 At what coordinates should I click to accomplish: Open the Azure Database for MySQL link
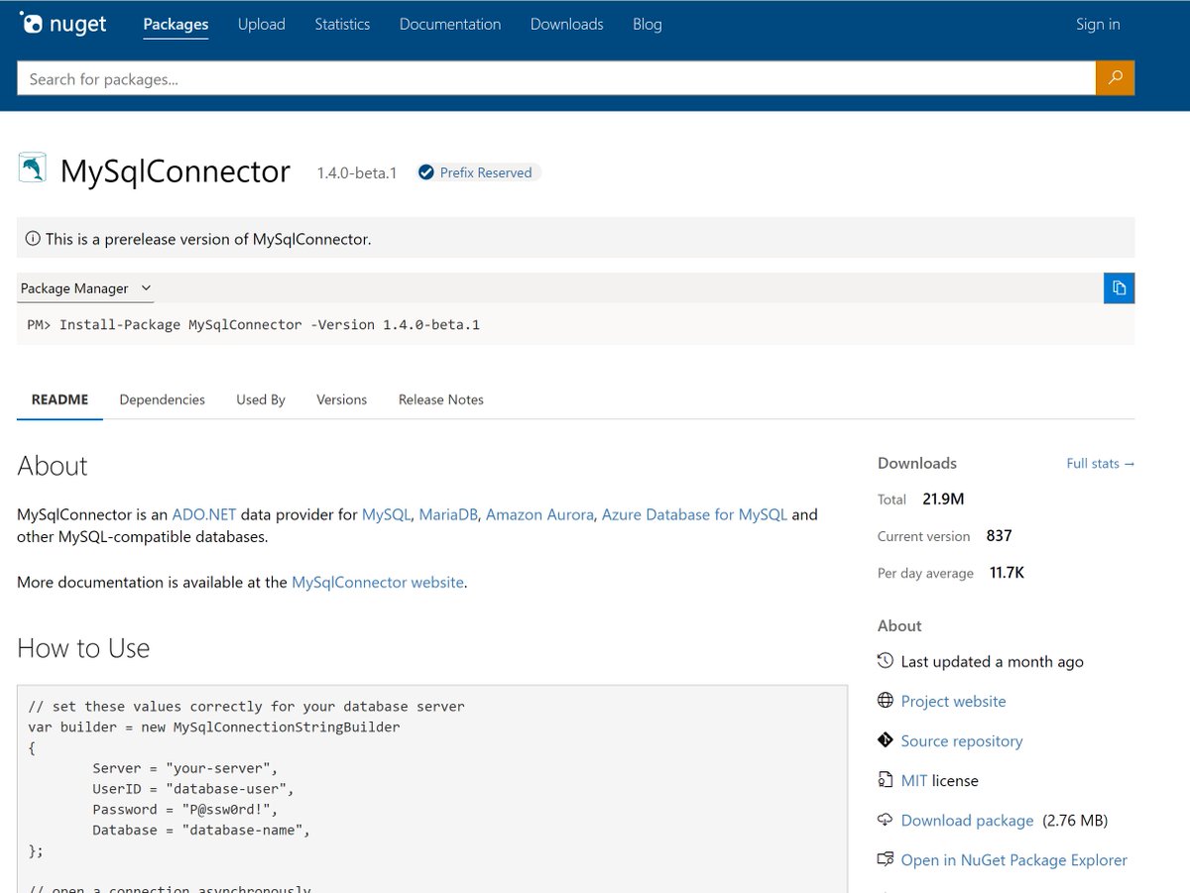pyautogui.click(x=694, y=514)
